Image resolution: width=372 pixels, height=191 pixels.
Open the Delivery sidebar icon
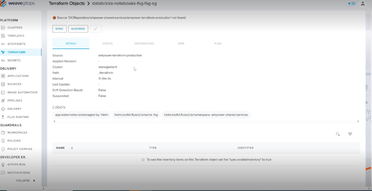[3, 109]
